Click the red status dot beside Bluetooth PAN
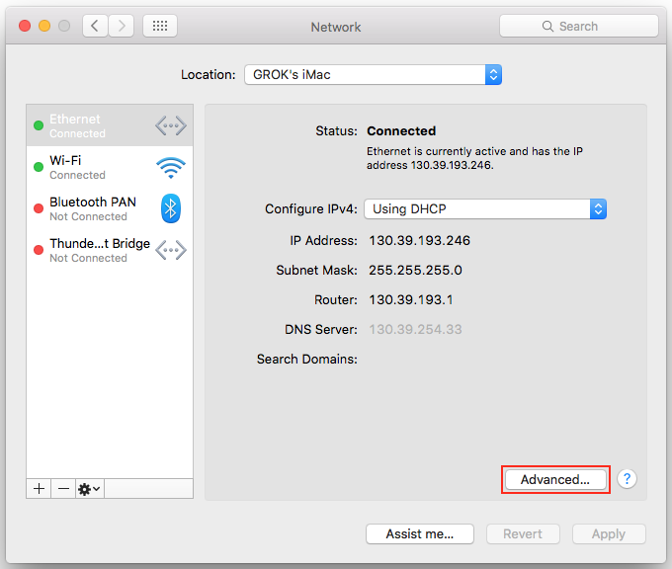672x569 pixels. (39, 208)
